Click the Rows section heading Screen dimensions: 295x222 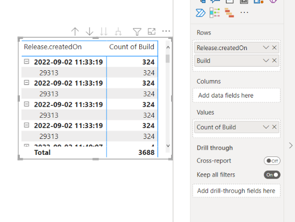(204, 33)
